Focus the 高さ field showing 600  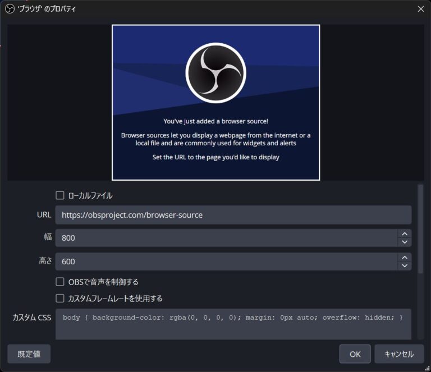click(224, 261)
